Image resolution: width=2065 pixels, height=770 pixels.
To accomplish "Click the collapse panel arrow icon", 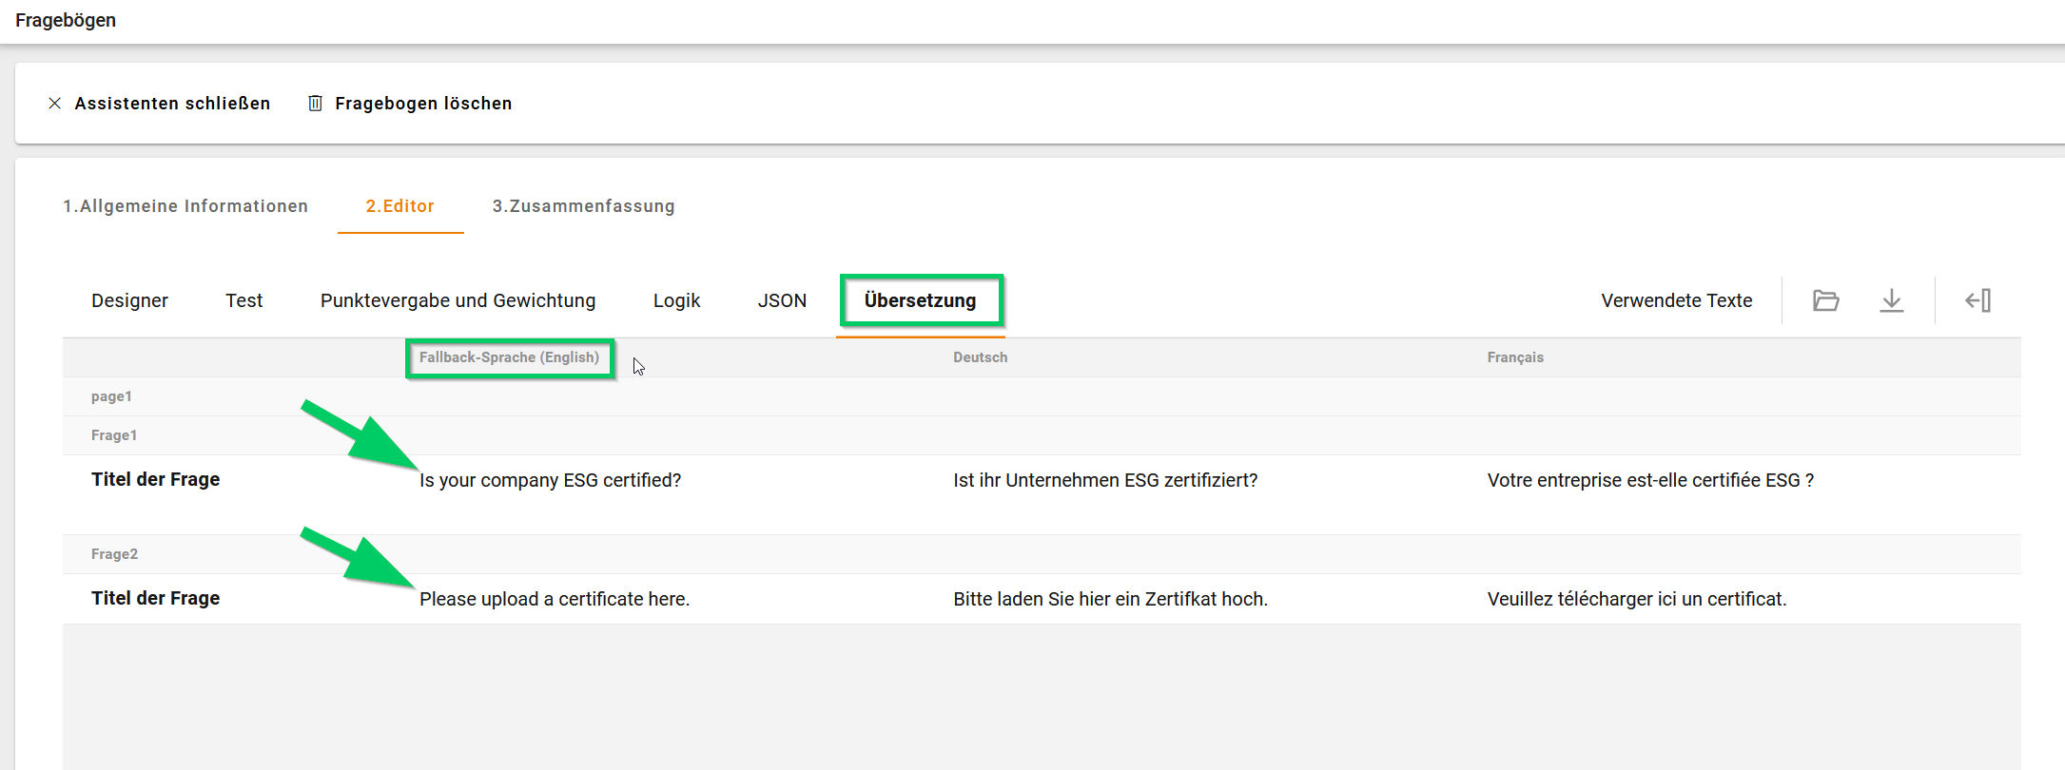I will pos(1977,300).
